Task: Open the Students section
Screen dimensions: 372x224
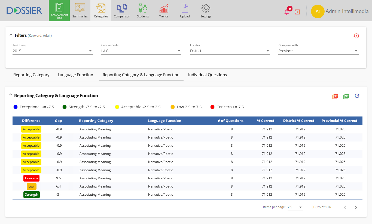Action: pyautogui.click(x=143, y=11)
